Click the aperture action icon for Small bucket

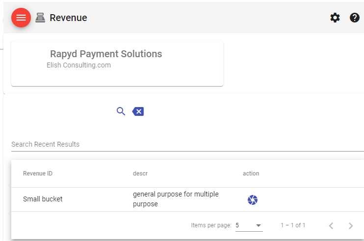[x=253, y=200]
